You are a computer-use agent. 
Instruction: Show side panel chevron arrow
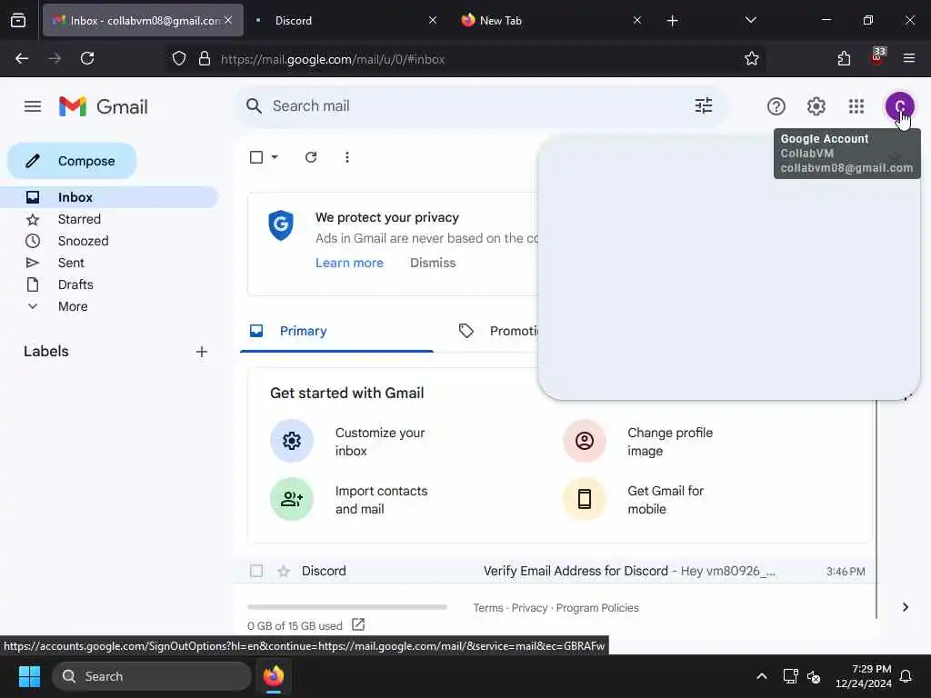click(x=905, y=607)
